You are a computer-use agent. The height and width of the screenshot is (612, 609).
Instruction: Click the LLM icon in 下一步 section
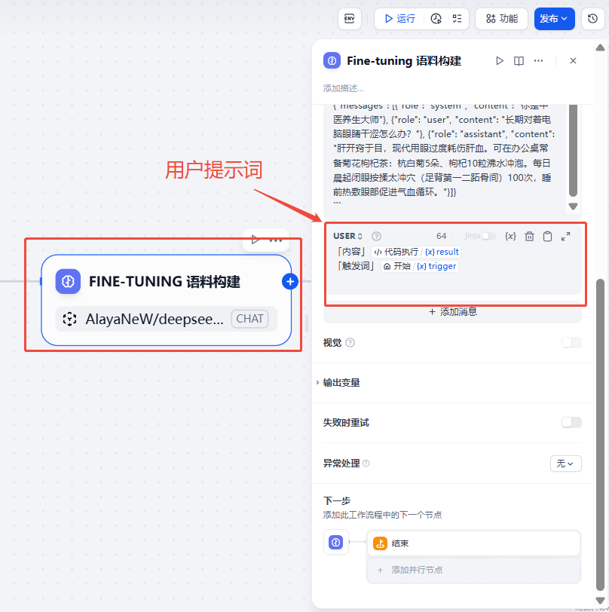(335, 542)
